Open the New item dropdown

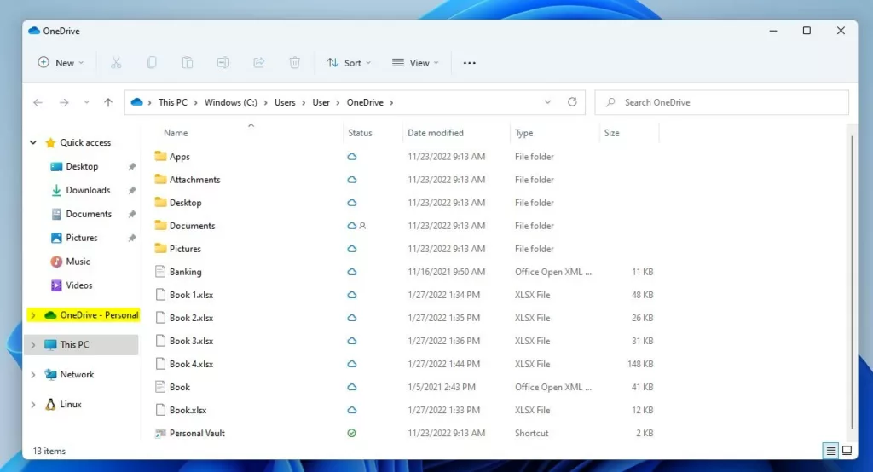[x=61, y=63]
